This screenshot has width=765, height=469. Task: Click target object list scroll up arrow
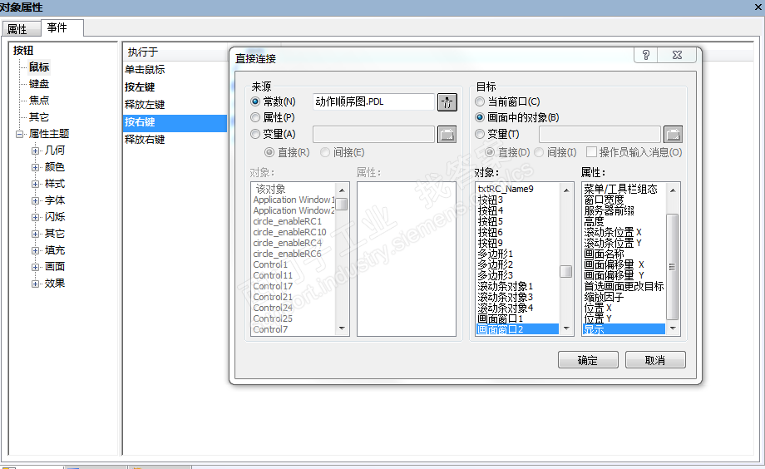coord(566,190)
